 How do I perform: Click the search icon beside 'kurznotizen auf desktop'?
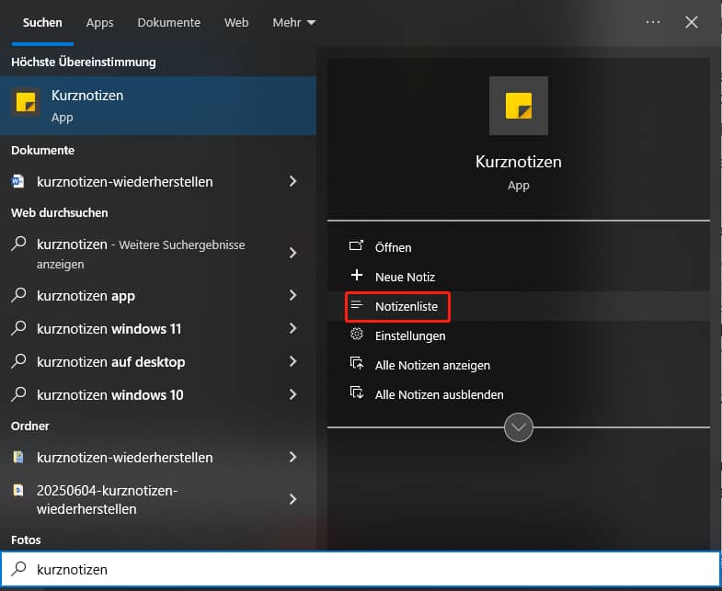pos(18,361)
